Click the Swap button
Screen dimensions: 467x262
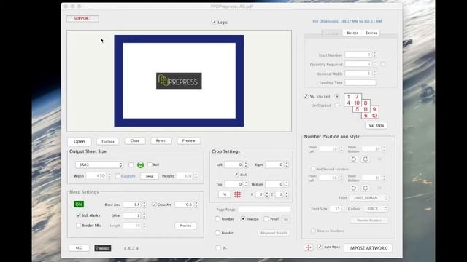149,176
